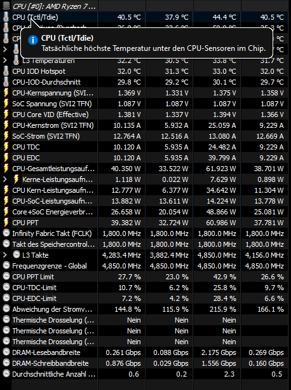This screenshot has height=390, width=291.
Task: Select the SoC Spannung (SVI2 TFN) label
Action: tap(52, 104)
